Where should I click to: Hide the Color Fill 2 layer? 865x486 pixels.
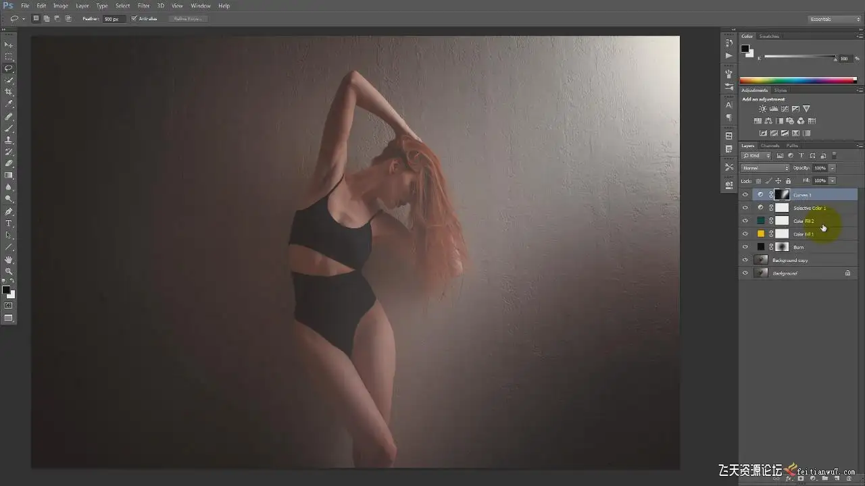click(745, 221)
